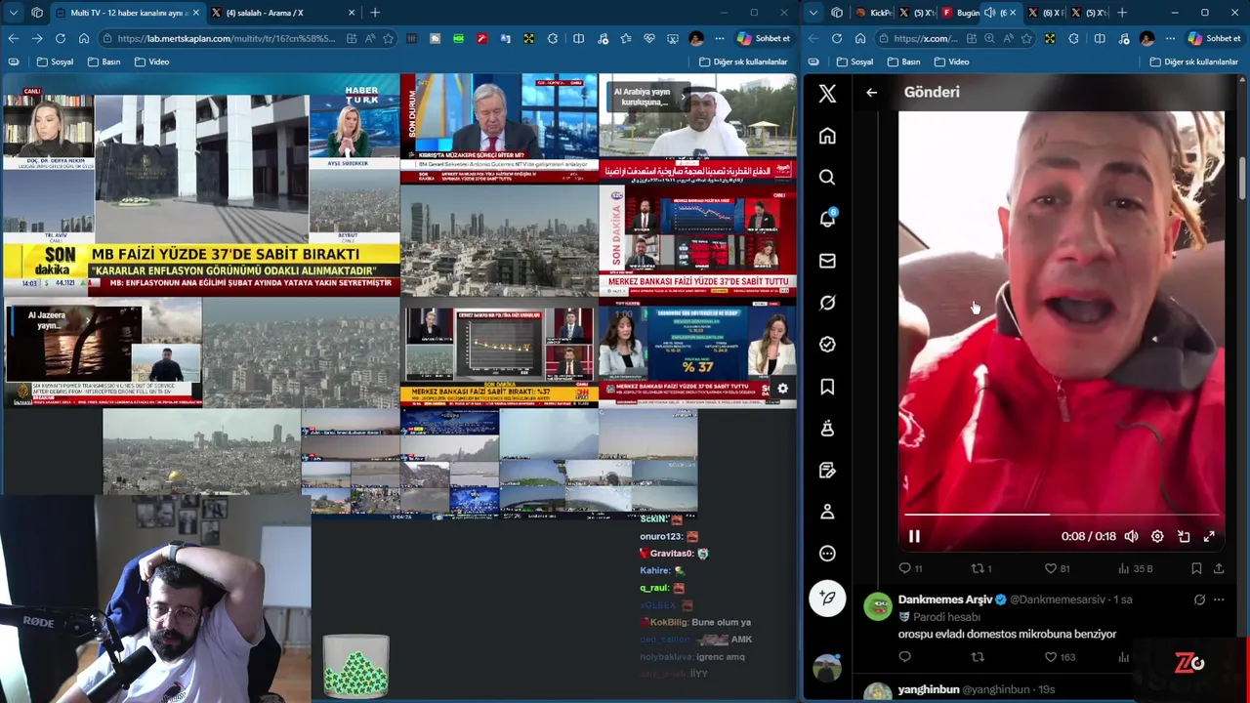Click Grok icon on Dankmemes Arşiv reply

(x=1199, y=600)
